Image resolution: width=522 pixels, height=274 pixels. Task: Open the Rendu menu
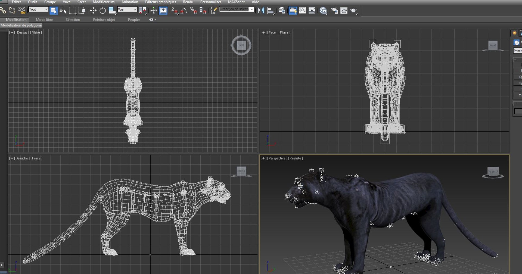pos(188,2)
